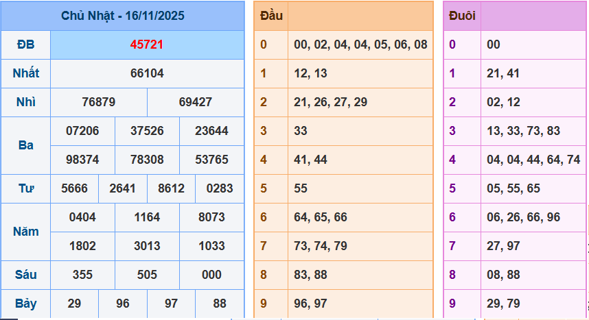Select sixth prize number 505
The image size is (589, 320).
147,275
